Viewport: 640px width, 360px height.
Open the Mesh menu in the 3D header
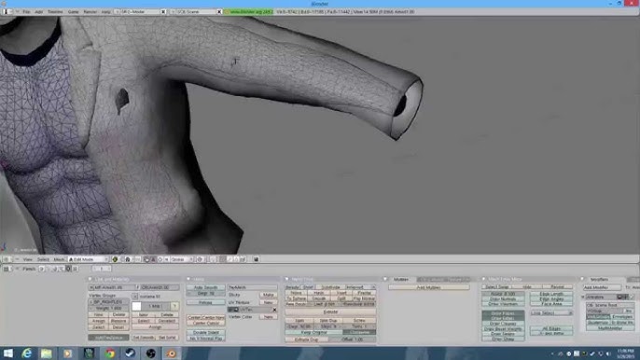coord(59,259)
